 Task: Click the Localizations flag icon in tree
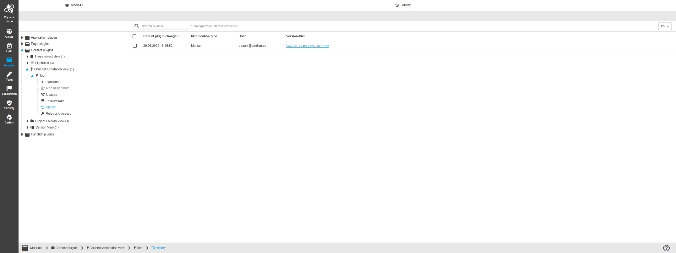[x=43, y=101]
